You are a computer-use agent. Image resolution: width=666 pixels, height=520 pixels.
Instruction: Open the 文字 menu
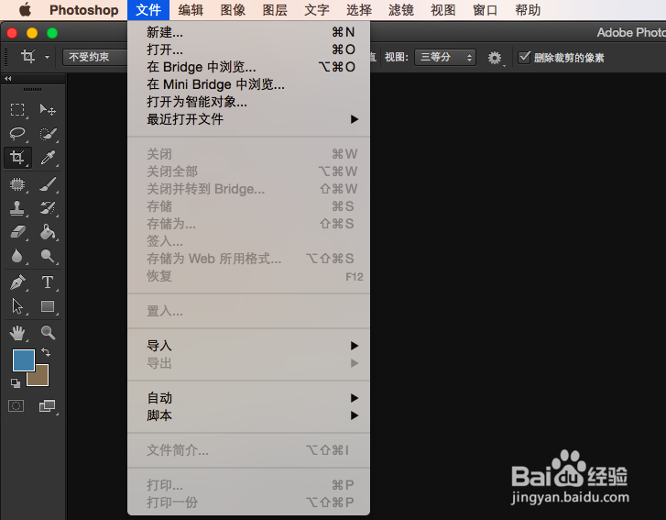tap(316, 10)
